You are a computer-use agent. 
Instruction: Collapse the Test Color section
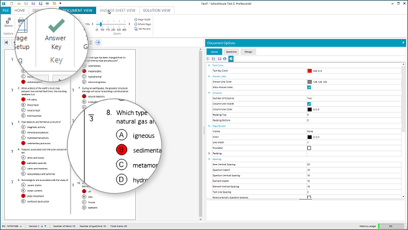[209, 65]
